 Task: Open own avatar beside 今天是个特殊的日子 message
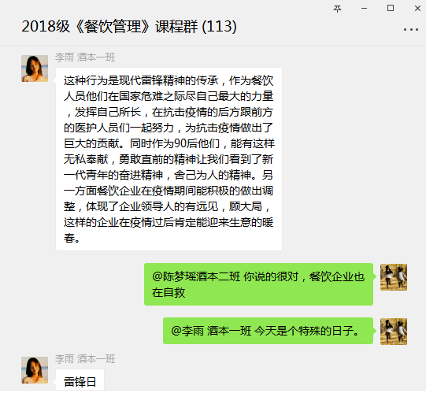[394, 332]
